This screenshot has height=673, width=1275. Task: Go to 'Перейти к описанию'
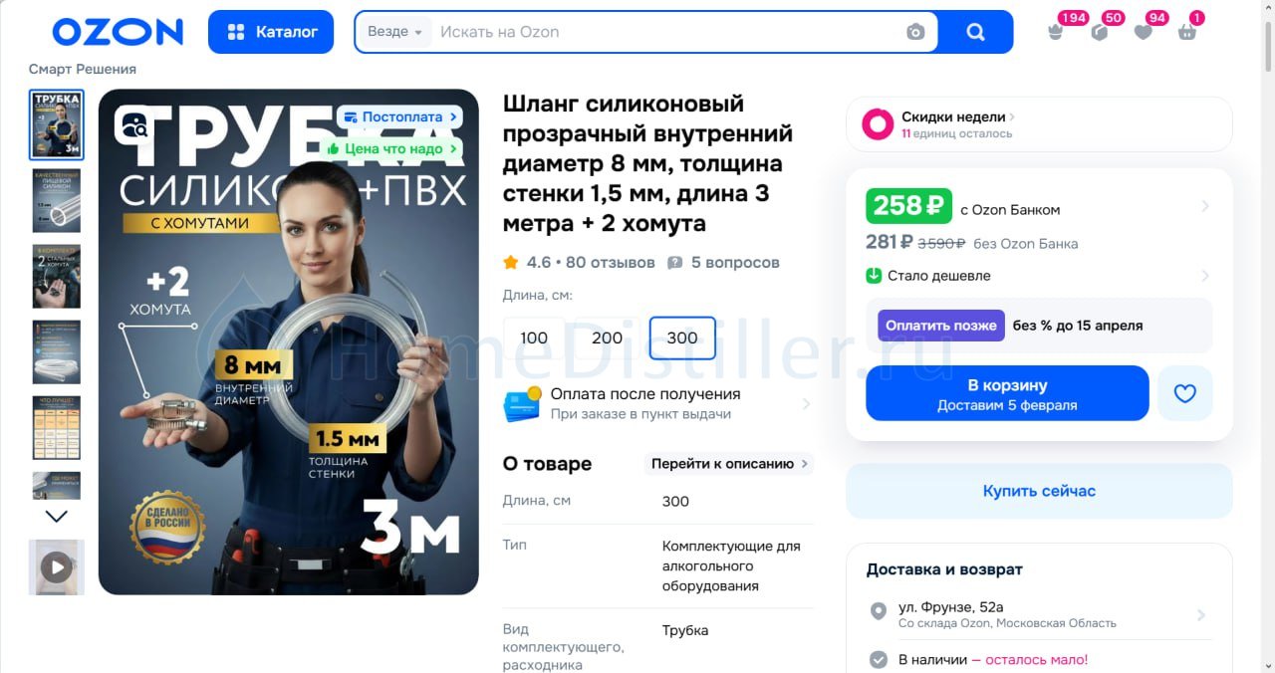tap(728, 464)
